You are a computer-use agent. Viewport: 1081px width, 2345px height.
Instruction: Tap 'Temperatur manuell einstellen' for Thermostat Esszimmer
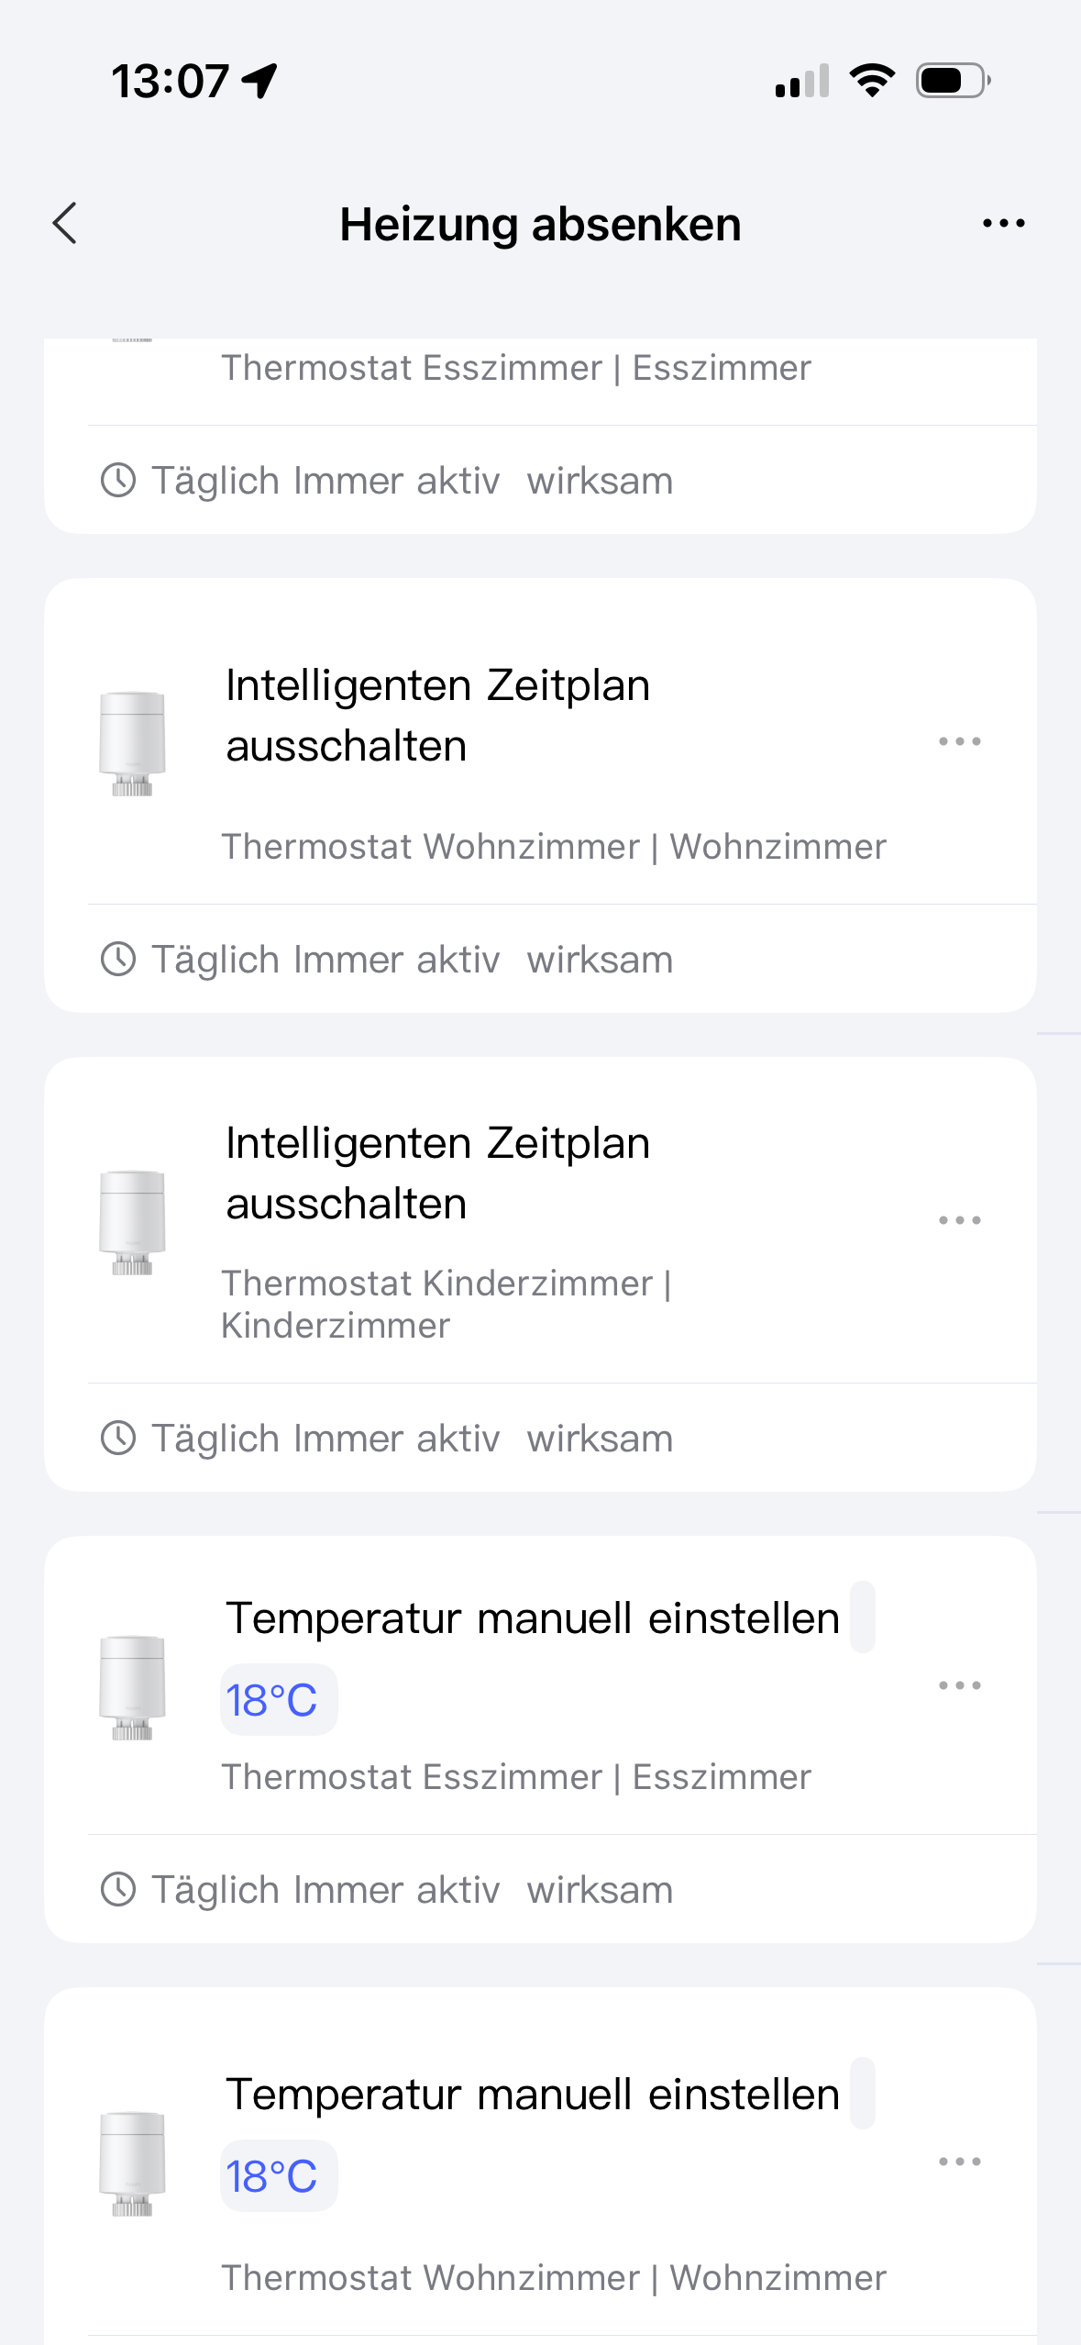pyautogui.click(x=532, y=1618)
